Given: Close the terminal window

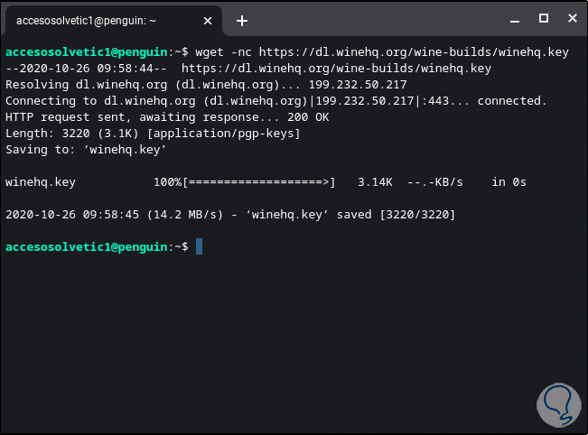Looking at the screenshot, I should pyautogui.click(x=569, y=18).
